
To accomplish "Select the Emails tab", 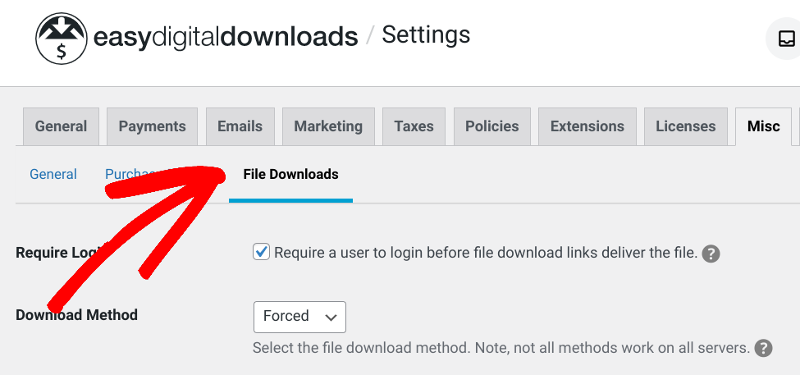I will click(x=240, y=126).
